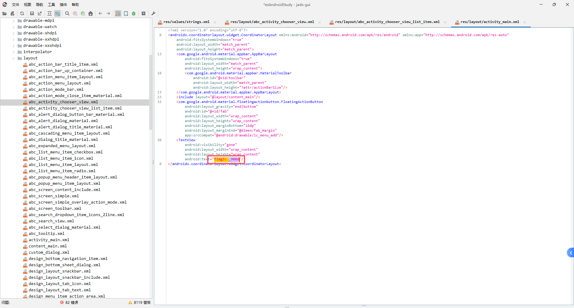Reload the project with the refresh icon
This screenshot has width=574, height=308.
point(22,13)
